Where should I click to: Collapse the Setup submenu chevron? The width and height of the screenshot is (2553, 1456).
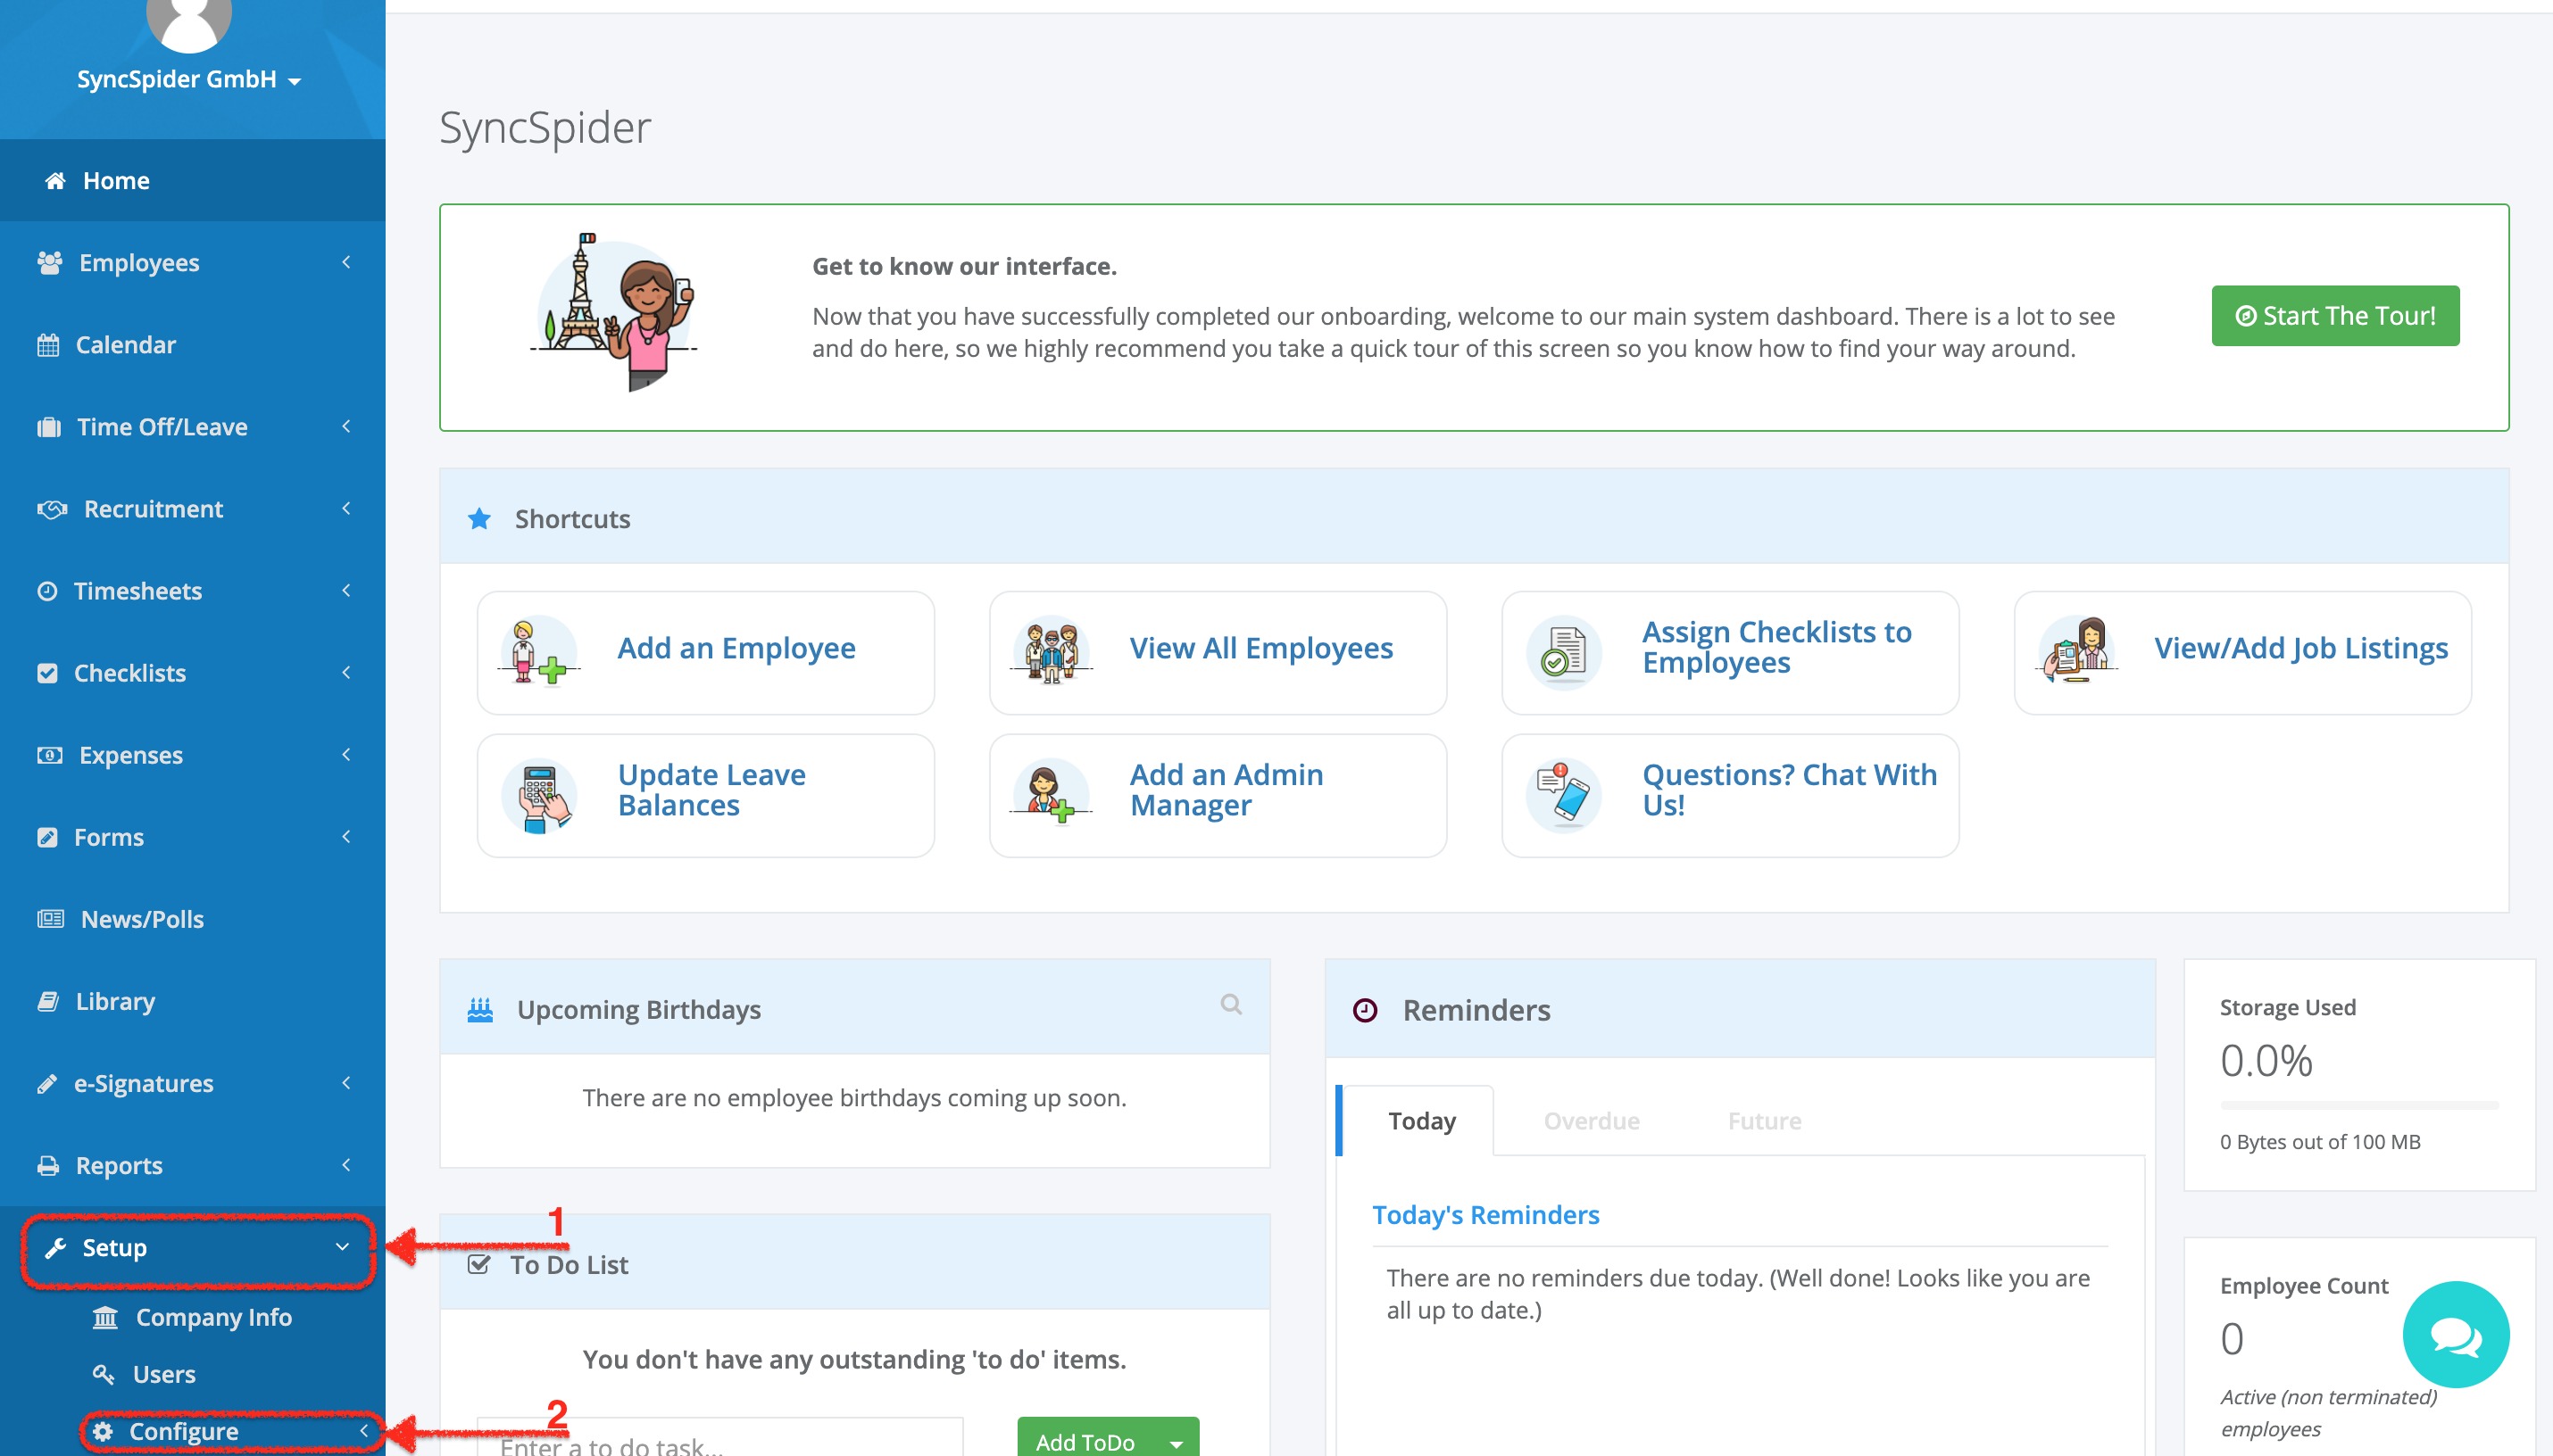342,1247
